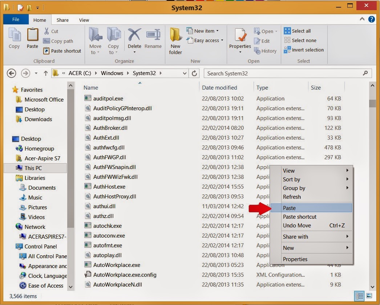Click Windows in the address breadcrumb

click(112, 73)
